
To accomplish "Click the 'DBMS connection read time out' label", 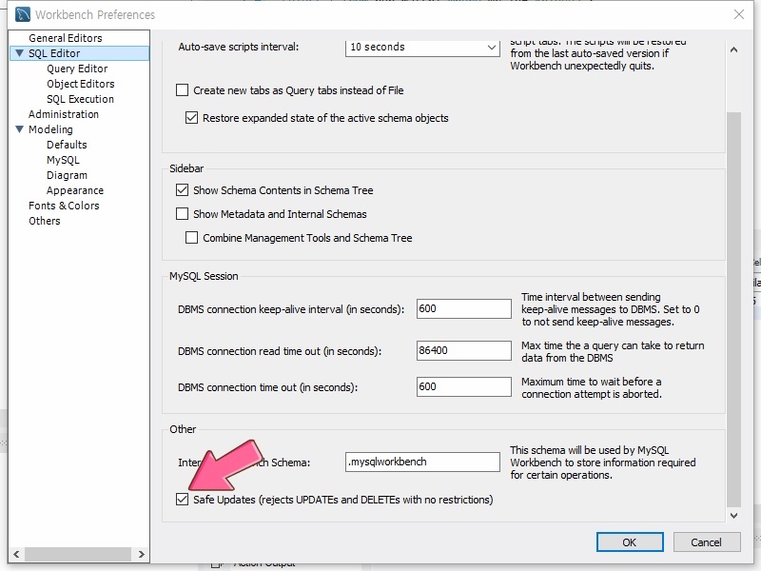I will point(280,351).
